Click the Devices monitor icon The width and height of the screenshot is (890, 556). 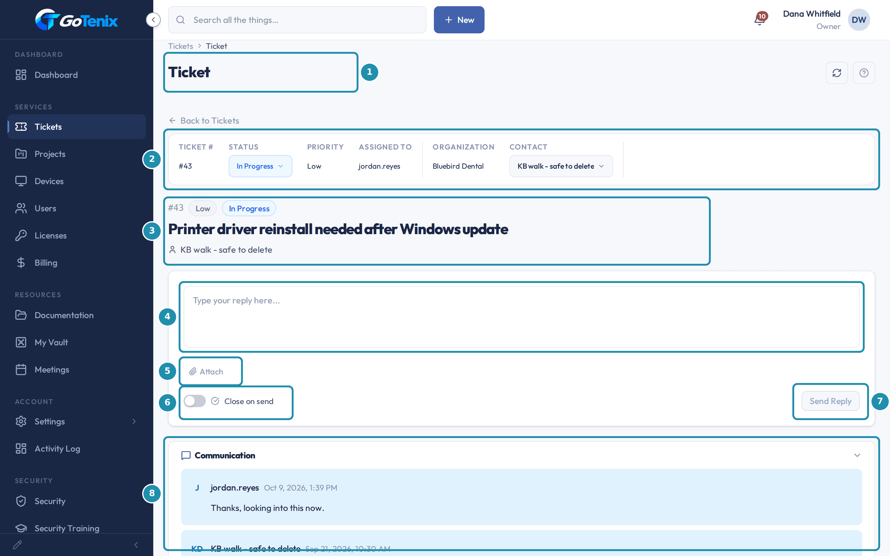point(21,181)
